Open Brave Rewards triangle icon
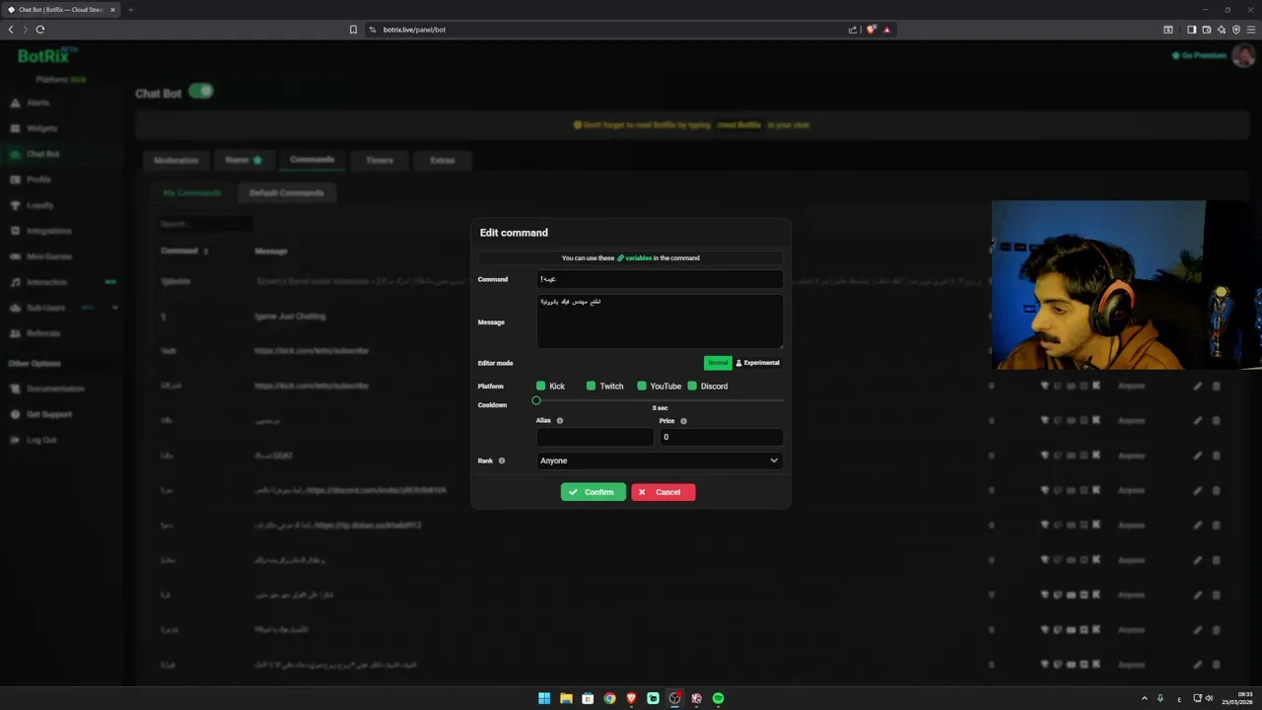 [x=886, y=30]
